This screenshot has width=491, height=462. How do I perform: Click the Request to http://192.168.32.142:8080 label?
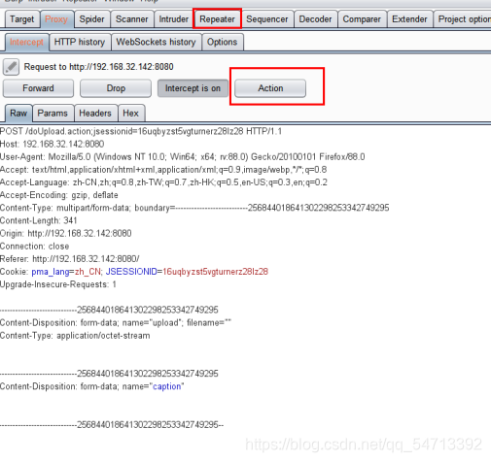[99, 67]
